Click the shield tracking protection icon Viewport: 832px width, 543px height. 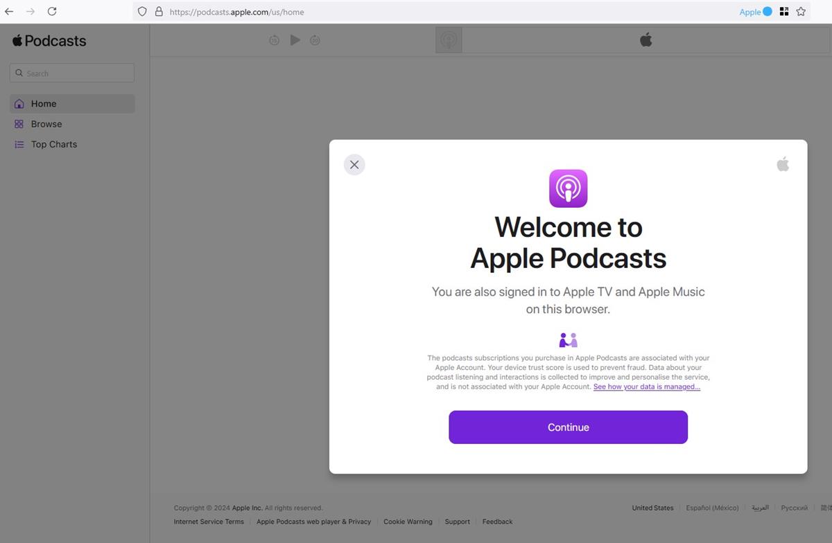click(142, 12)
